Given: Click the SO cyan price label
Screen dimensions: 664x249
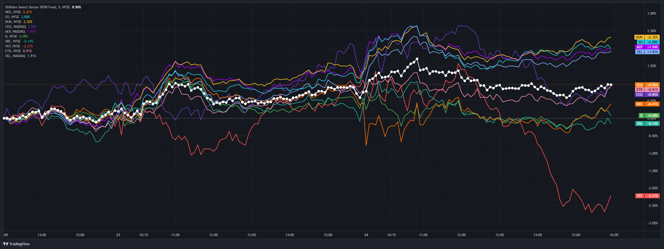Looking at the screenshot, I should (647, 42).
